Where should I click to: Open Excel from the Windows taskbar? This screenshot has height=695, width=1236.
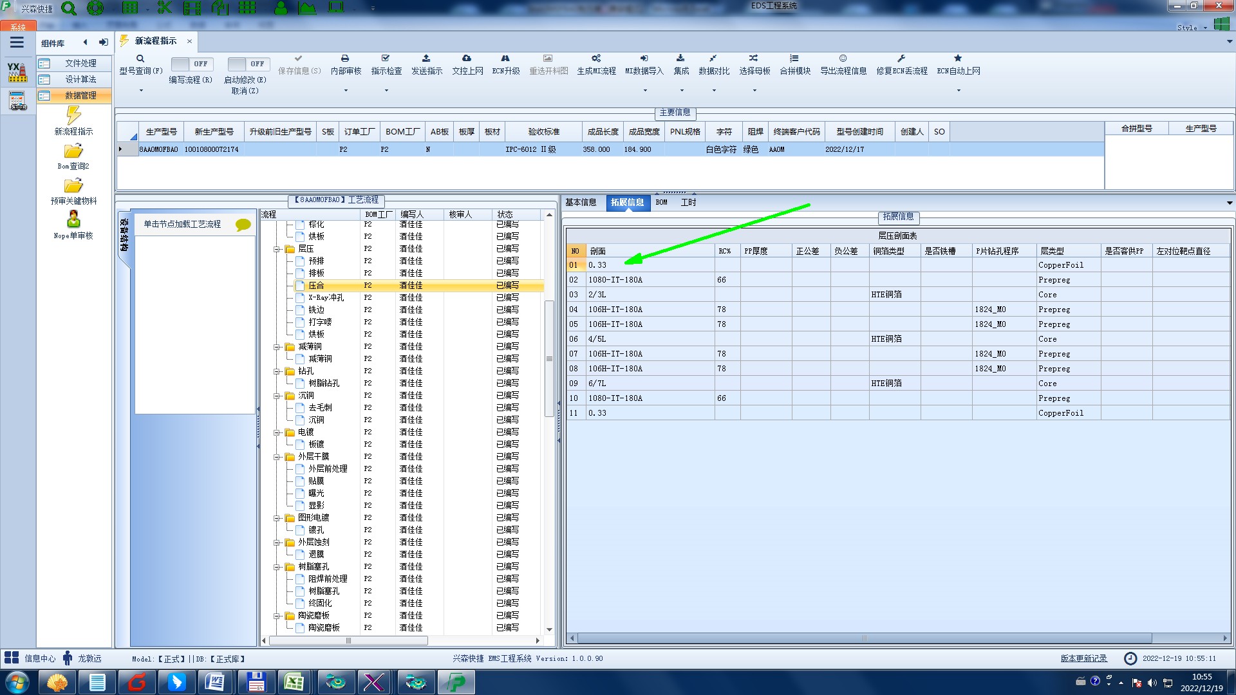pyautogui.click(x=294, y=681)
